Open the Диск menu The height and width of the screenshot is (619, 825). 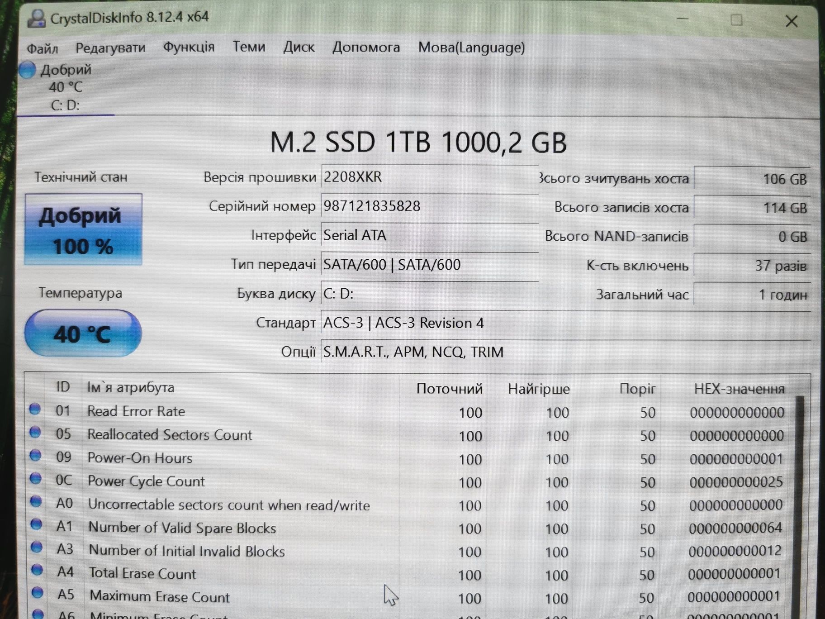point(299,47)
